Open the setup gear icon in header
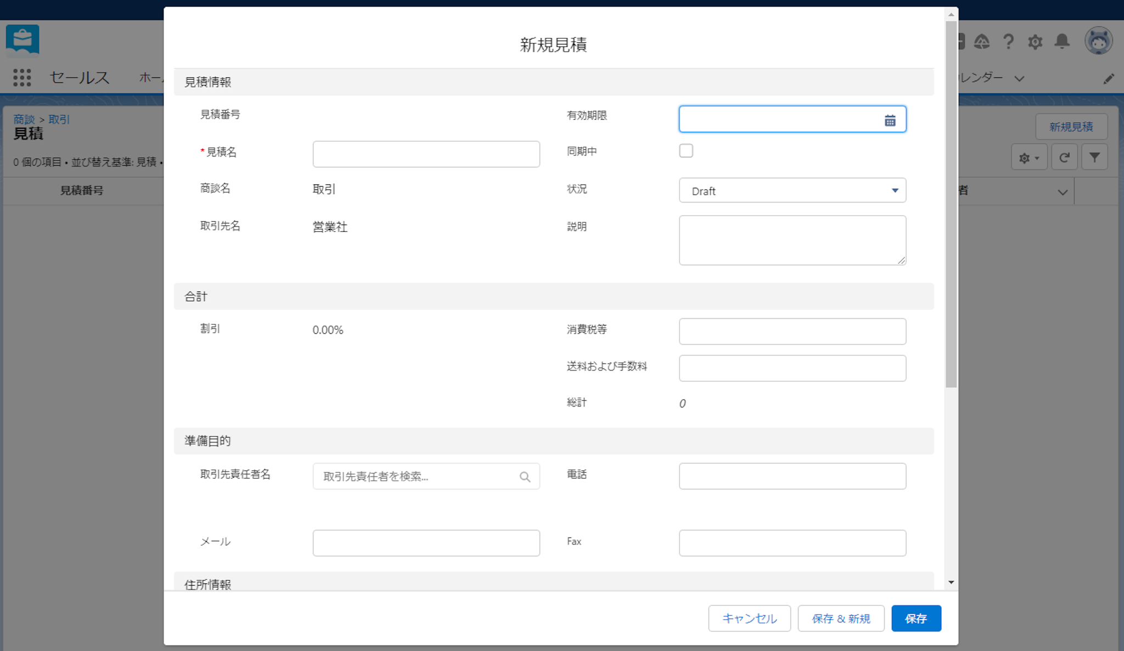The height and width of the screenshot is (651, 1124). pos(1035,42)
